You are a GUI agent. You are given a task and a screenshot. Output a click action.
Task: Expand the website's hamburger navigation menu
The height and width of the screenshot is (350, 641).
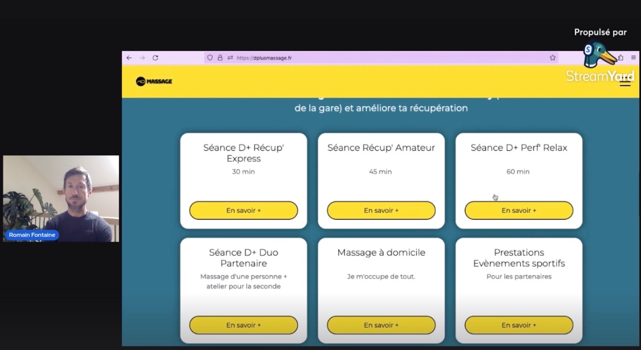coord(625,82)
